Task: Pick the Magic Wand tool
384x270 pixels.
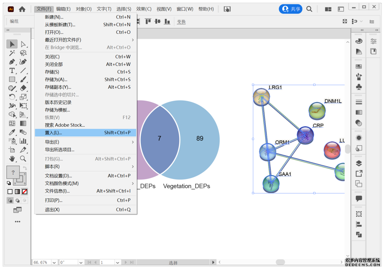Action: click(x=12, y=53)
